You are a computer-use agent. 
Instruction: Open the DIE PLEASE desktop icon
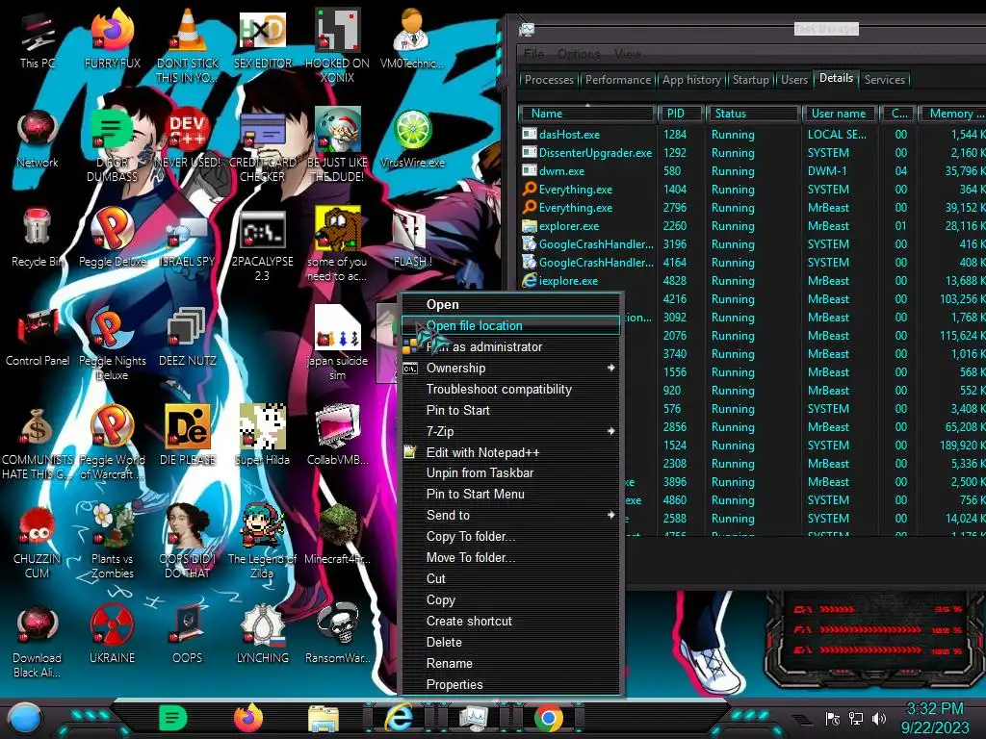[x=187, y=436]
